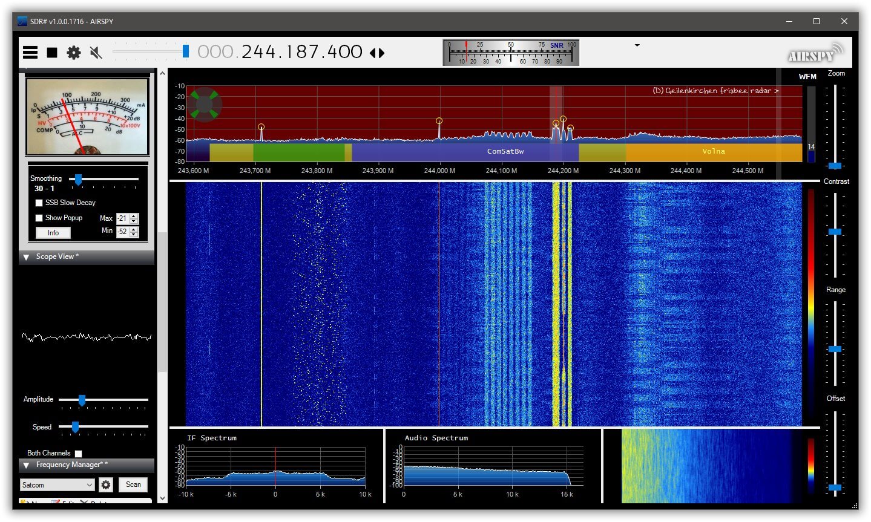This screenshot has height=522, width=871.
Task: Click the Info button in smoothing panel
Action: tap(52, 232)
